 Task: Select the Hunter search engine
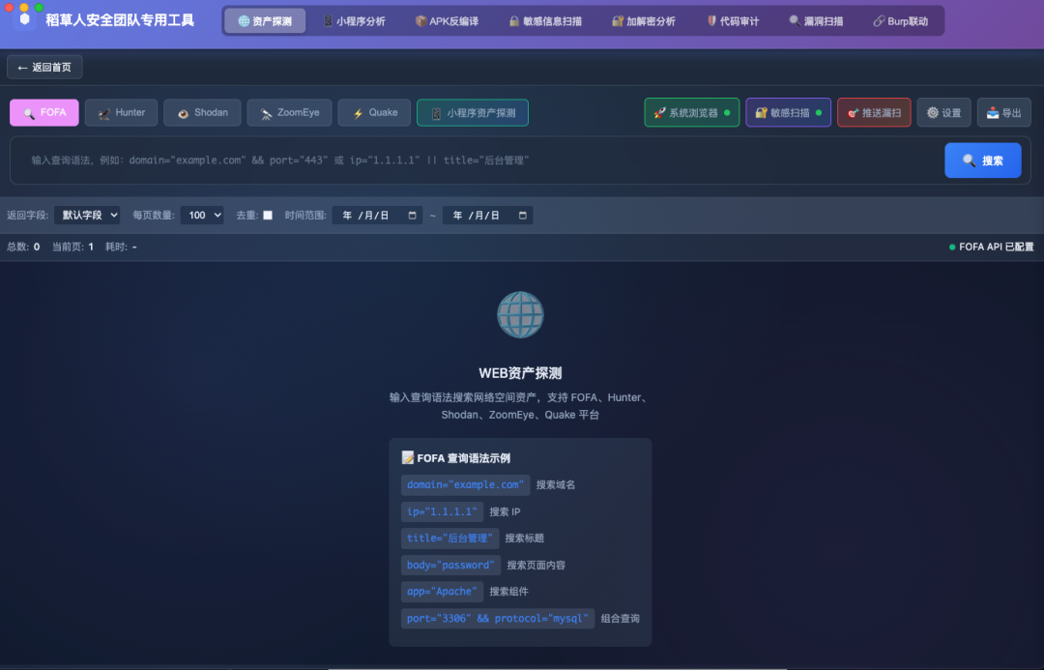pyautogui.click(x=121, y=112)
